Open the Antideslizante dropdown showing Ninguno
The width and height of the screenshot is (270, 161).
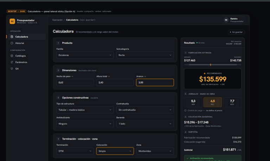(85, 124)
